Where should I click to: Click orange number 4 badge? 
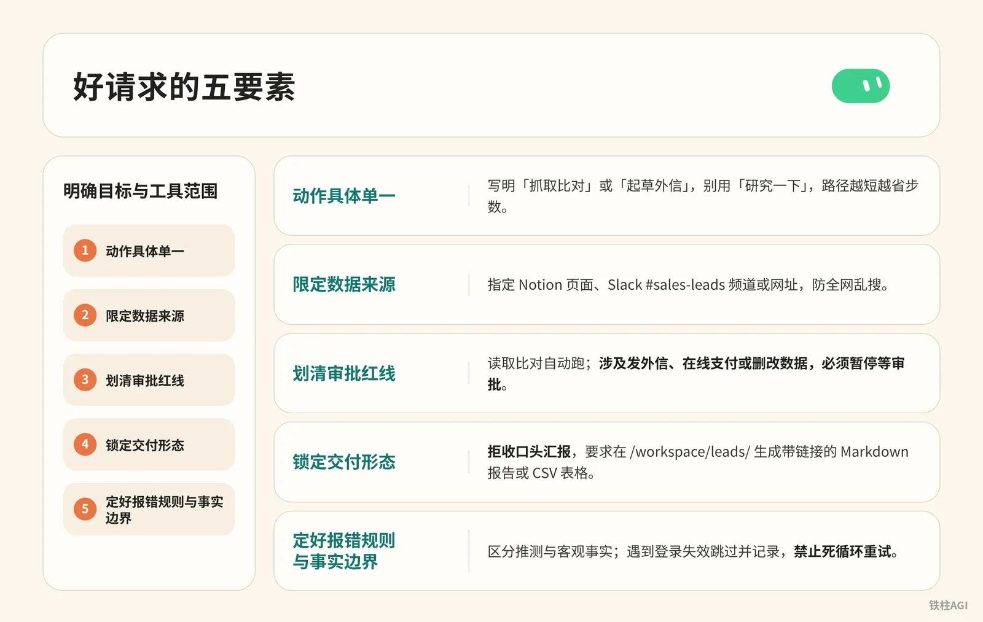click(85, 444)
